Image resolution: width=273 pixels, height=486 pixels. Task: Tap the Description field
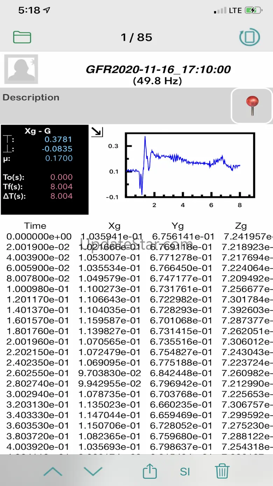[115, 105]
